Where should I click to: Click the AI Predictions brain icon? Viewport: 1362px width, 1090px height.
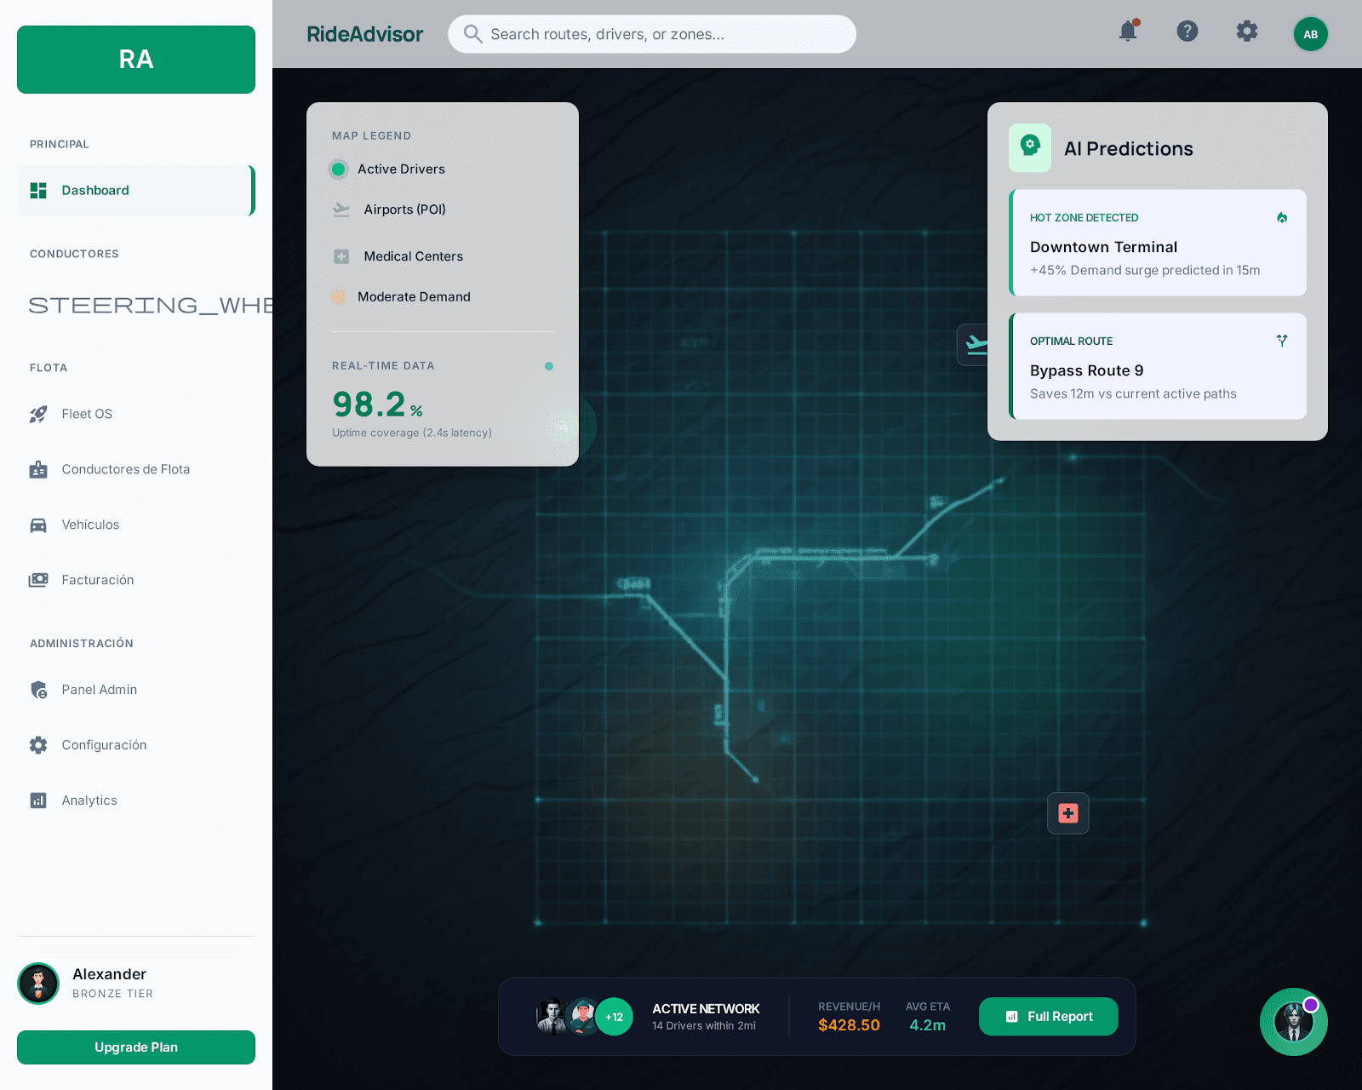click(x=1030, y=147)
